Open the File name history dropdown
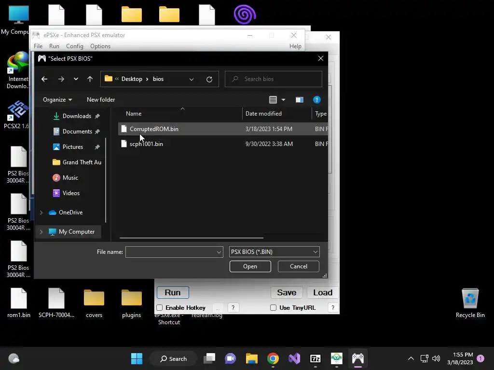This screenshot has height=370, width=494. click(x=219, y=252)
